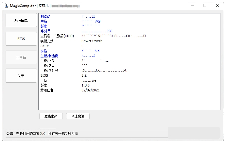
Task: Click the 主板/版本 label
Action: [x=48, y=66]
